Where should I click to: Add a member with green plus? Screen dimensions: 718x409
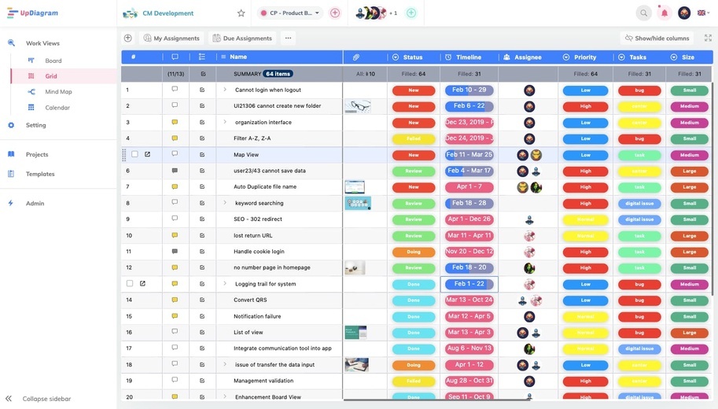pyautogui.click(x=411, y=13)
